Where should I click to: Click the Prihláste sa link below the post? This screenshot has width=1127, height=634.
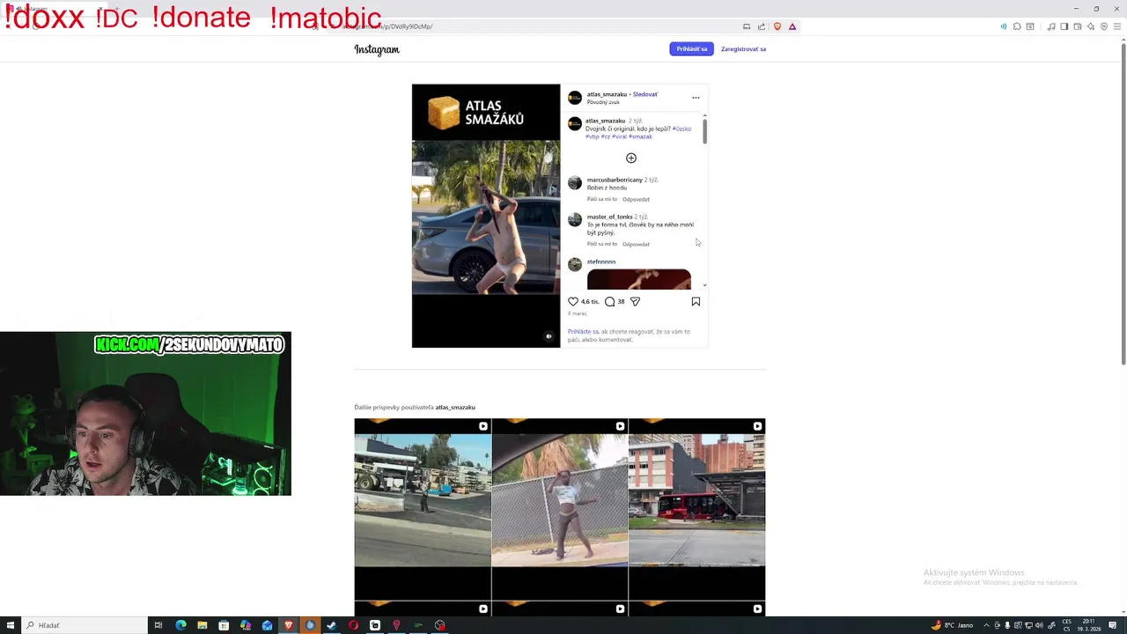[x=583, y=332]
